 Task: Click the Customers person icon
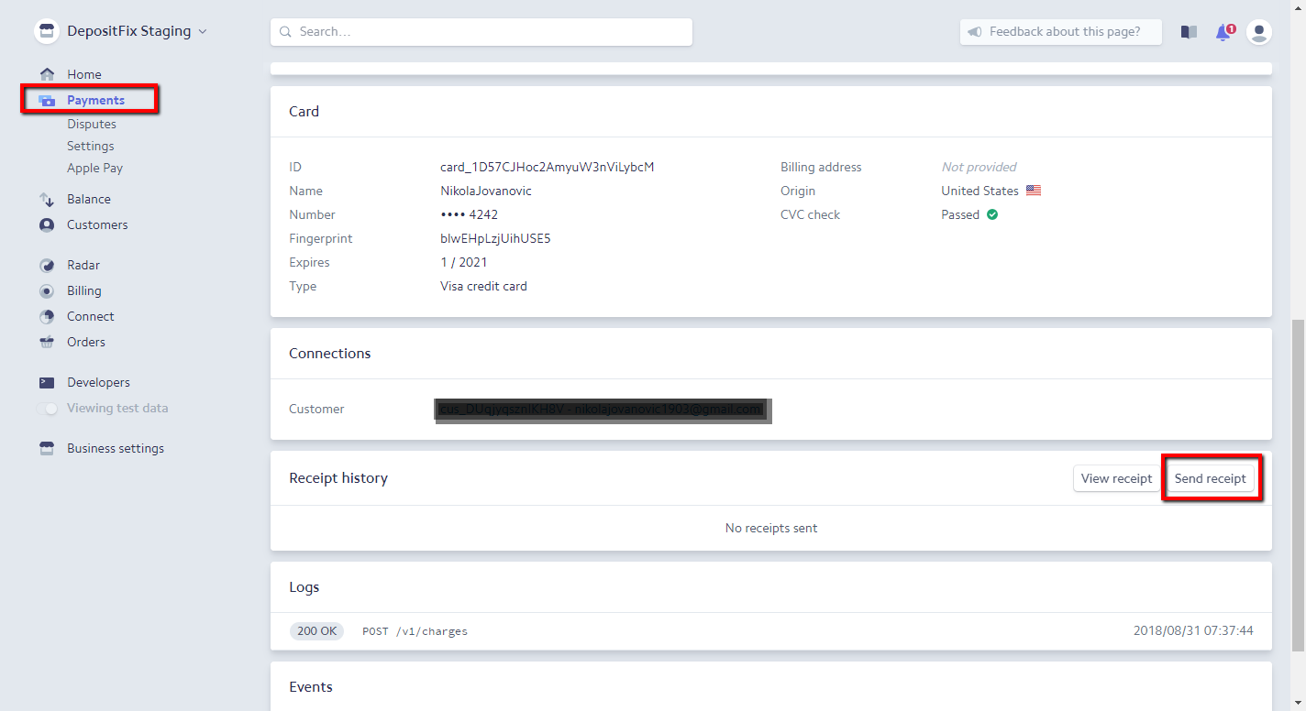tap(47, 224)
